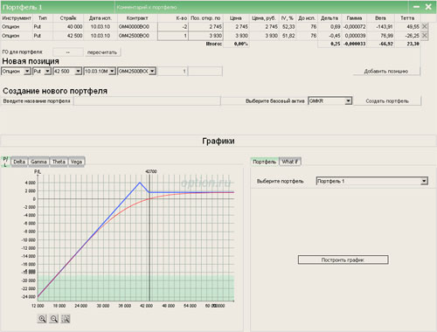Click the new position quantity field
Image resolution: width=437 pixels, height=332 pixels.
pyautogui.click(x=172, y=71)
